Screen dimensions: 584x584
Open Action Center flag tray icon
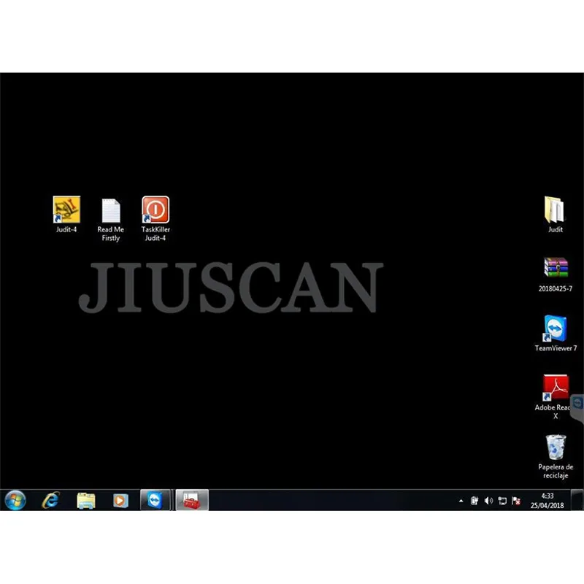pos(516,501)
